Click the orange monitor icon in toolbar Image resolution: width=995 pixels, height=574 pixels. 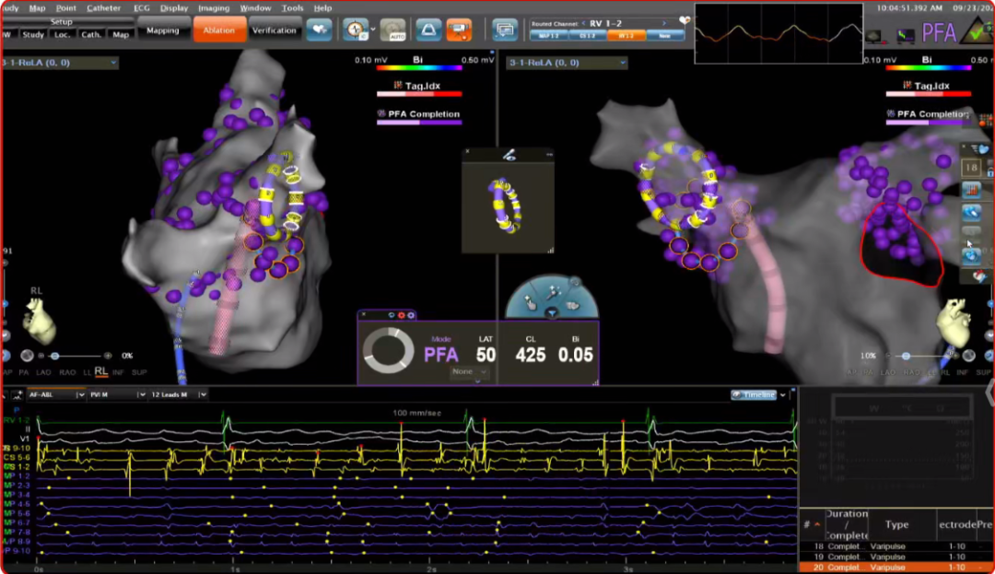[x=459, y=29]
